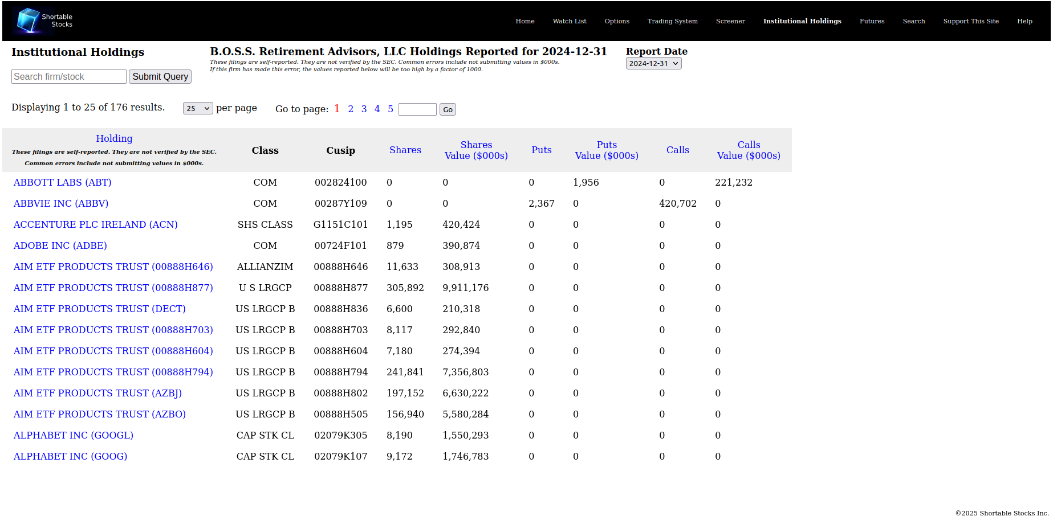Click the Go button
The width and height of the screenshot is (1053, 516).
pos(448,109)
